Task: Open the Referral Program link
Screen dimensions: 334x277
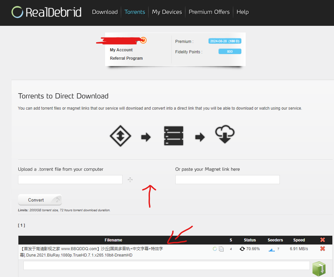Action: (x=126, y=58)
